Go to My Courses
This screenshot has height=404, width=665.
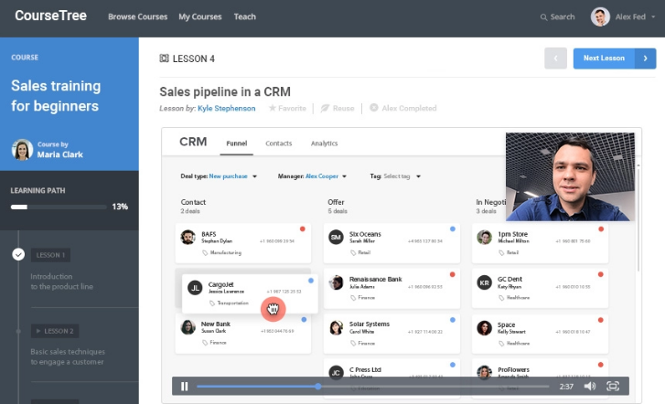(x=199, y=17)
